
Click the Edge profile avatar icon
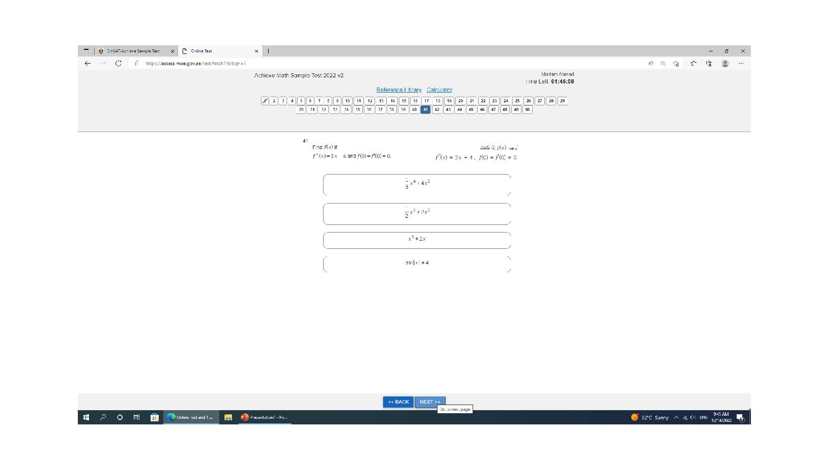point(725,64)
